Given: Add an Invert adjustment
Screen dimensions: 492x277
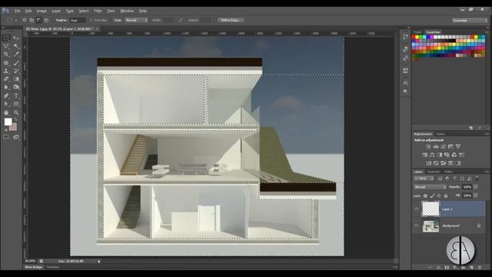Looking at the screenshot, I should pyautogui.click(x=429, y=163).
